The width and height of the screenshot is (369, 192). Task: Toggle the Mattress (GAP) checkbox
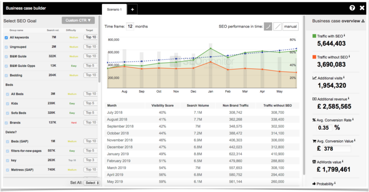tap(7, 170)
